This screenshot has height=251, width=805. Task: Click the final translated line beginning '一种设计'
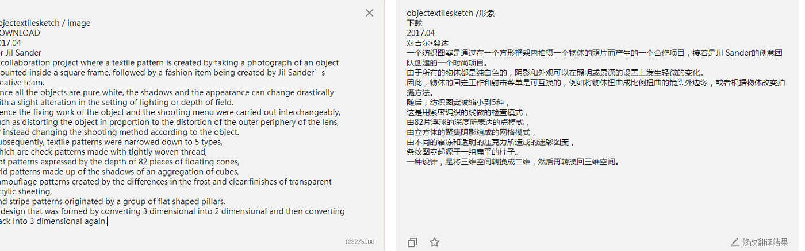(512, 162)
